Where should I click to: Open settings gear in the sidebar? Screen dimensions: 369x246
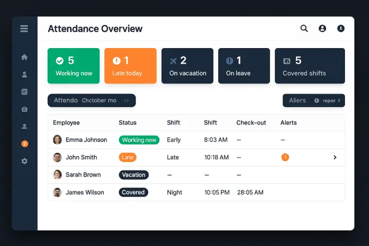point(24,161)
